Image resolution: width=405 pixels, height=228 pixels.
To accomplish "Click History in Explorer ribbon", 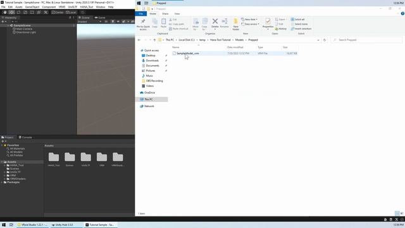I will 281,28.
